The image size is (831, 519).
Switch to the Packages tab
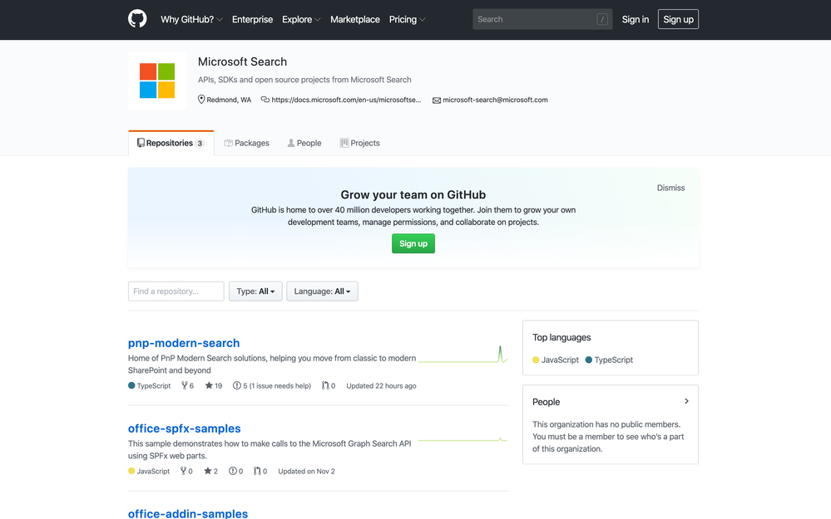click(246, 143)
